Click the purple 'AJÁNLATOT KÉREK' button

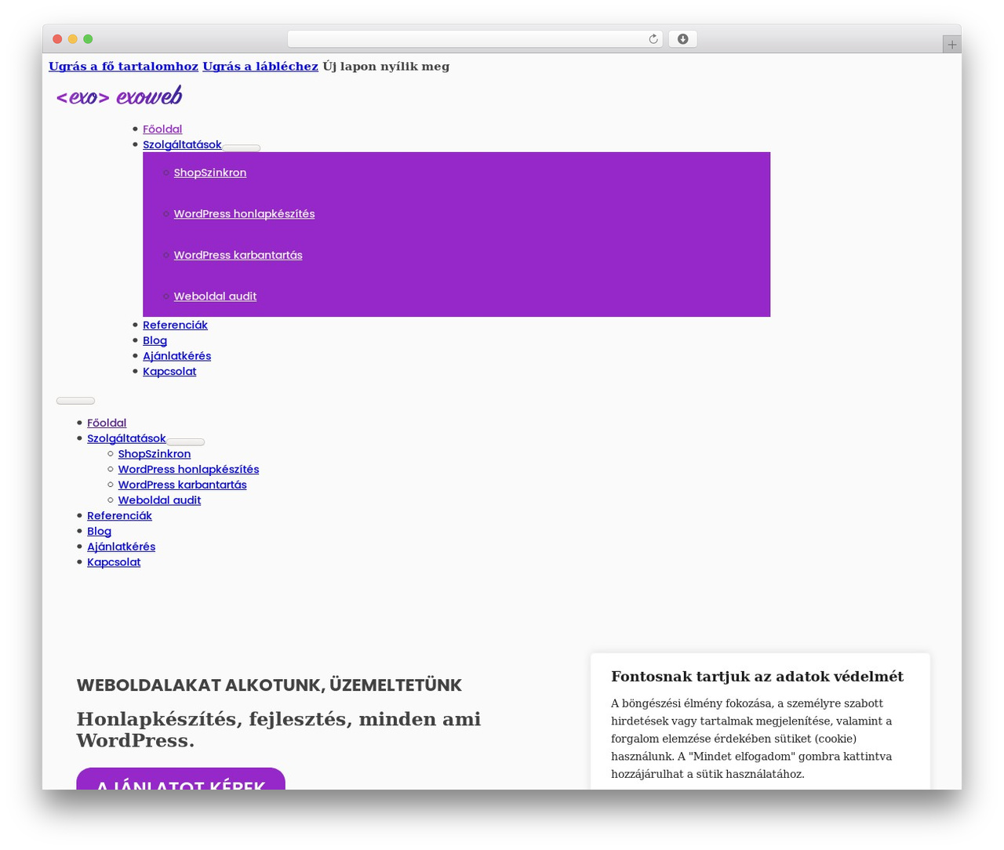pyautogui.click(x=180, y=779)
